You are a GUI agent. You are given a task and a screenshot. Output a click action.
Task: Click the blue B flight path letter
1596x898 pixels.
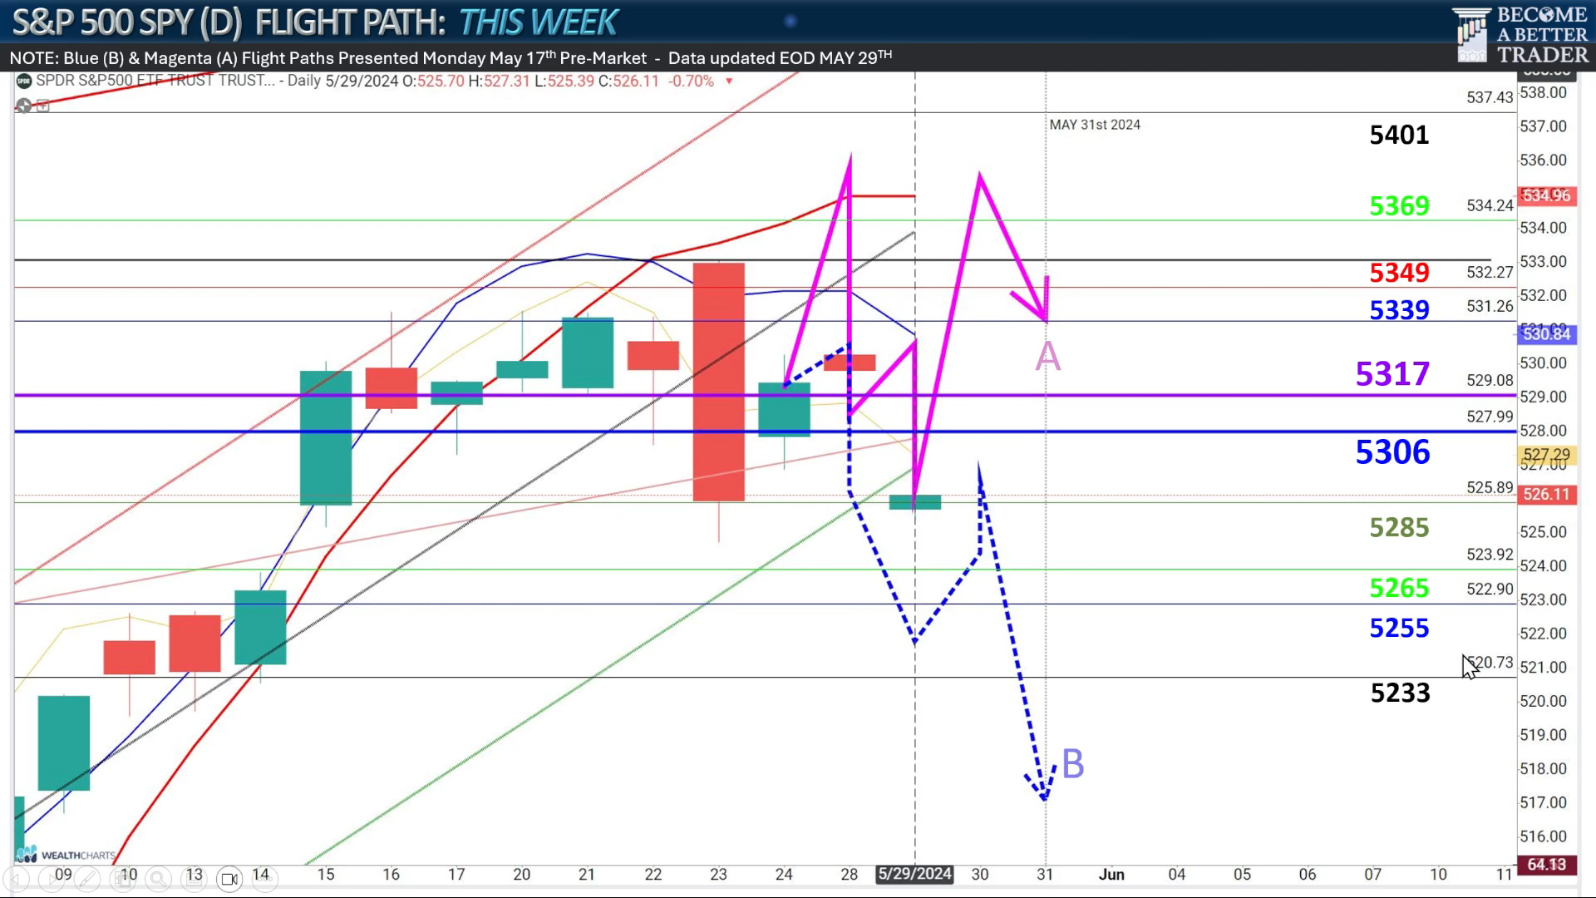point(1073,763)
